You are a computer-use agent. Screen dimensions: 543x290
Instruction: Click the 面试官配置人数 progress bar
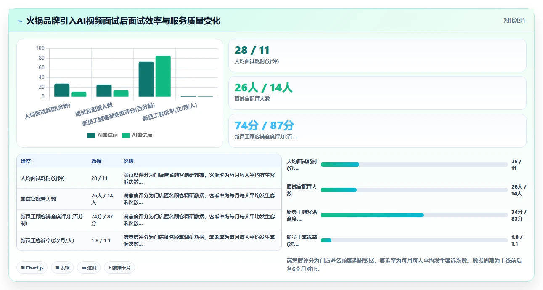pyautogui.click(x=414, y=190)
